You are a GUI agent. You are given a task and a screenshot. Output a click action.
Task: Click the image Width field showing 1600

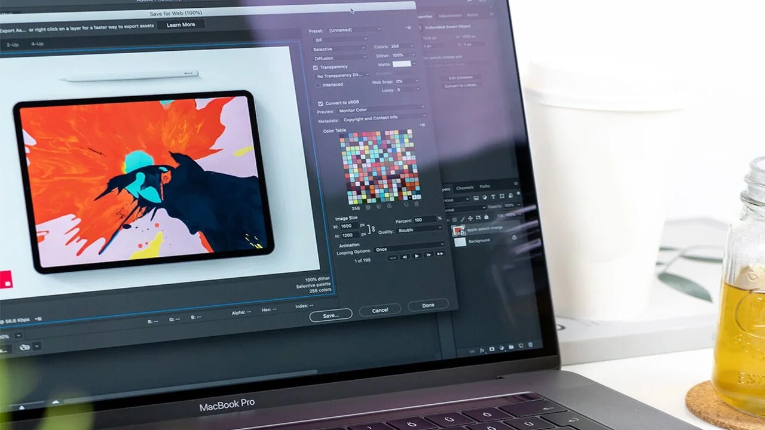point(349,226)
